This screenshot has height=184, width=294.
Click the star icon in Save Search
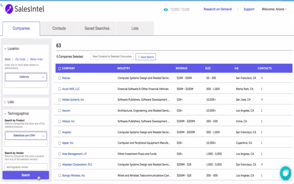pyautogui.click(x=139, y=57)
